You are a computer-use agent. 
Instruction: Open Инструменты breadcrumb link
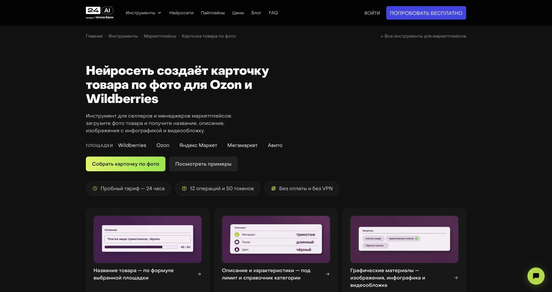123,36
